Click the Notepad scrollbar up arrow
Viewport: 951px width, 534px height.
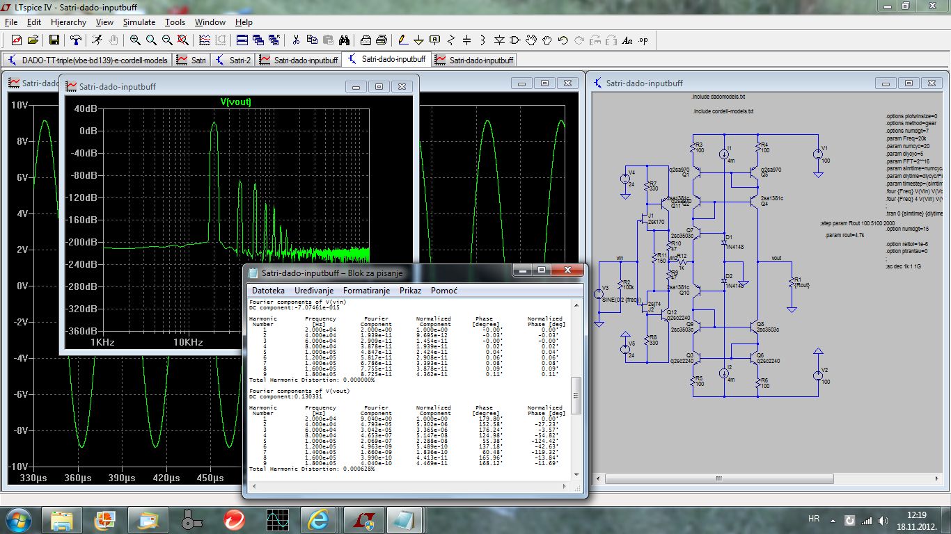[576, 305]
